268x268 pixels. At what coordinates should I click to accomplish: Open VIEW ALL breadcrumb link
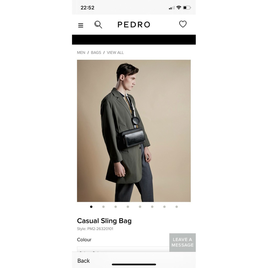coord(115,53)
